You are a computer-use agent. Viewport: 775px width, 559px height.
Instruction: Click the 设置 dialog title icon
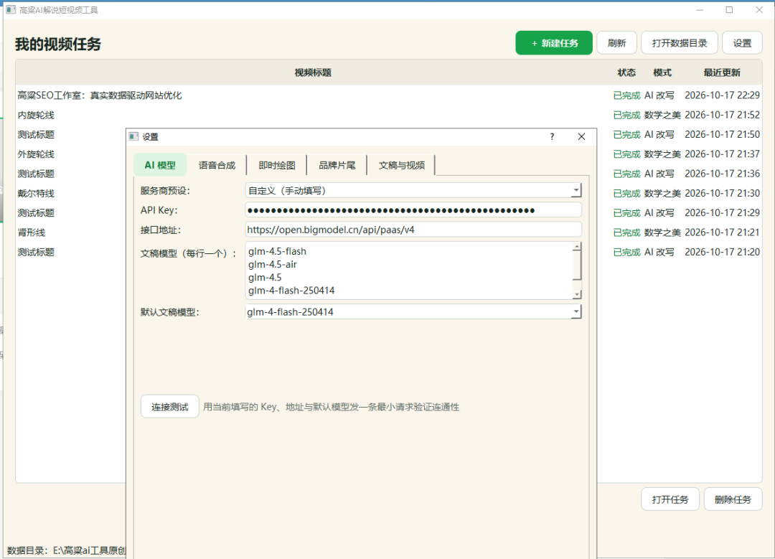click(133, 136)
